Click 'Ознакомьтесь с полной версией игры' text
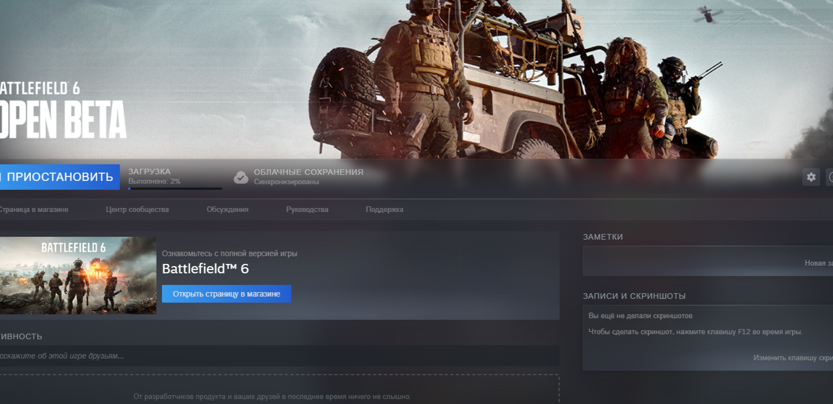 [230, 253]
